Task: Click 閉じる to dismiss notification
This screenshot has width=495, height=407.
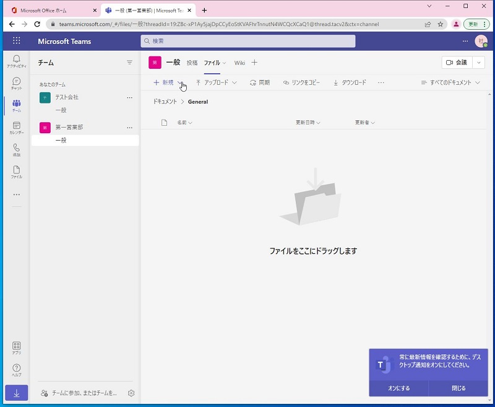Action: point(458,388)
